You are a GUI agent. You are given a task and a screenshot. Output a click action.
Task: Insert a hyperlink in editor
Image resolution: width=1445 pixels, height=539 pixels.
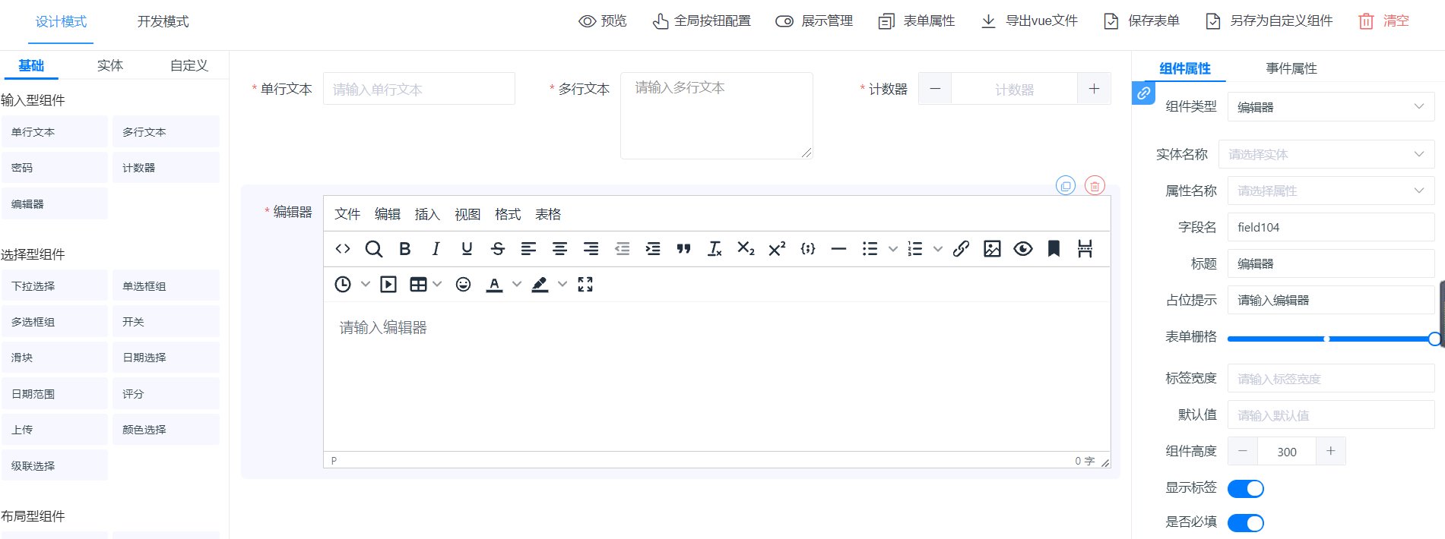[961, 249]
